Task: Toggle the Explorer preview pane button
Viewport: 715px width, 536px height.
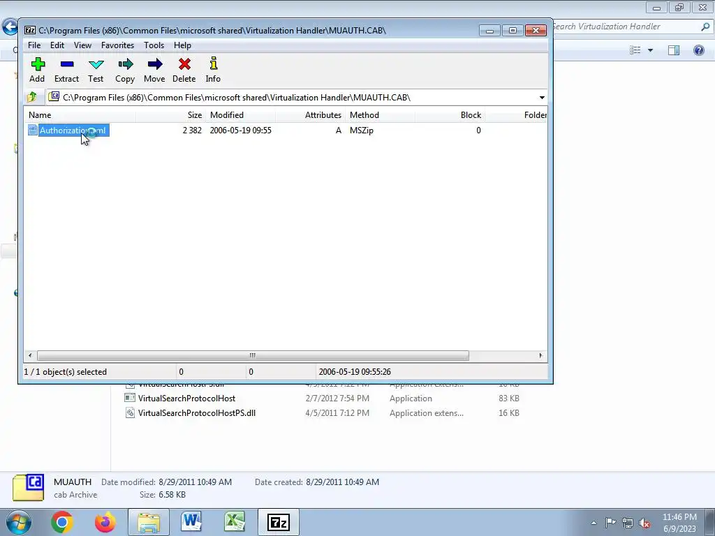Action: point(674,50)
